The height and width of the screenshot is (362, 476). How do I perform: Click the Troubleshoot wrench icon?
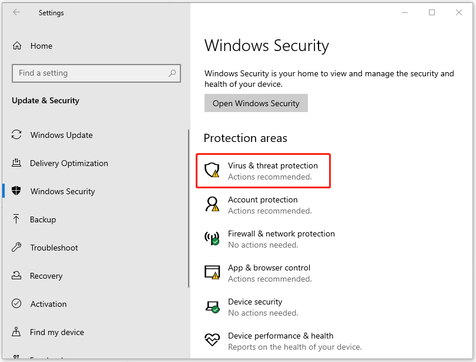(x=17, y=248)
